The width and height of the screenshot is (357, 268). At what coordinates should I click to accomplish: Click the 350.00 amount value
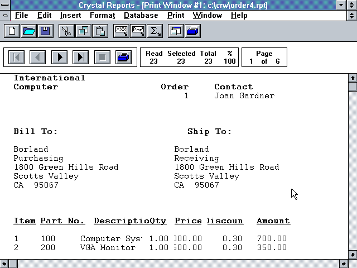tap(272, 247)
